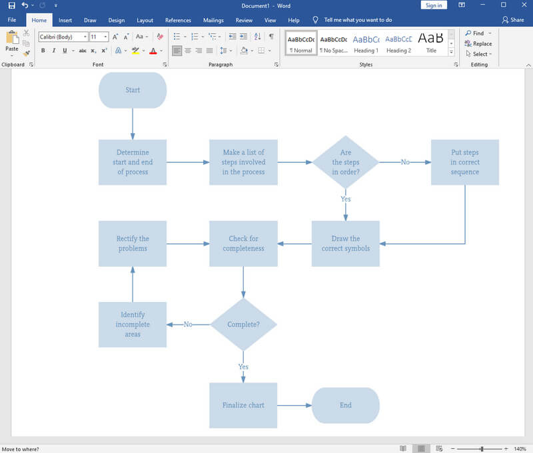Click the Grow Font size icon

115,37
